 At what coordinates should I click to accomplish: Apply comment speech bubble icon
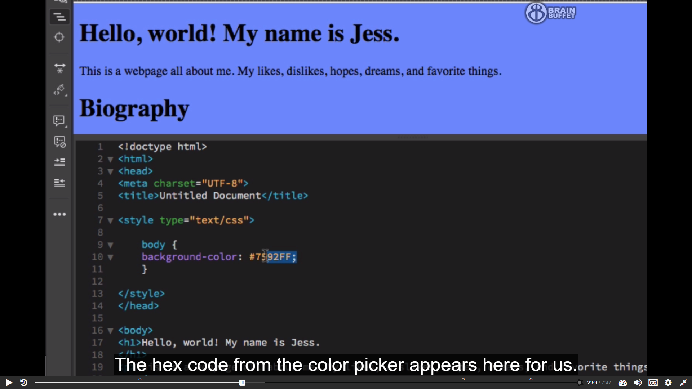click(59, 121)
